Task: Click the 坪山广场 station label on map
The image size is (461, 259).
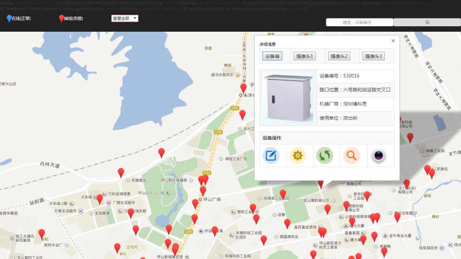Action: 212,200
